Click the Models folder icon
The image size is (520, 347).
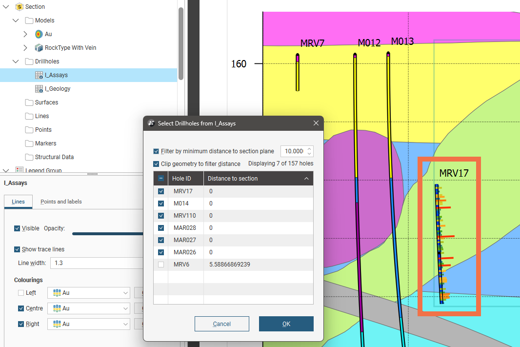29,20
